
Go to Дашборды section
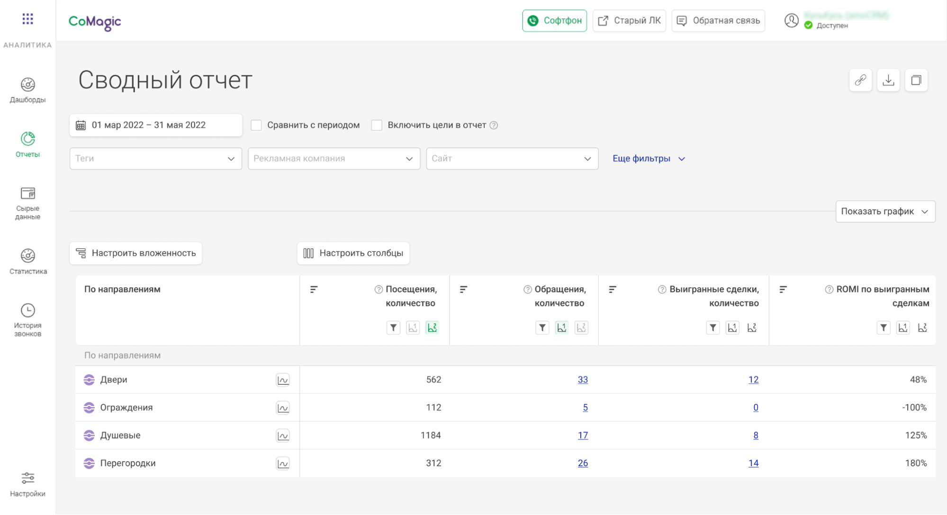[27, 90]
